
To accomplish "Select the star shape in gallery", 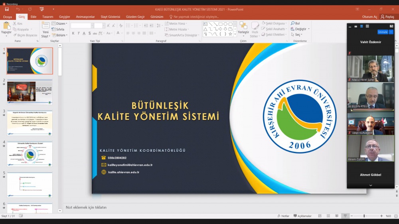I will (x=230, y=34).
